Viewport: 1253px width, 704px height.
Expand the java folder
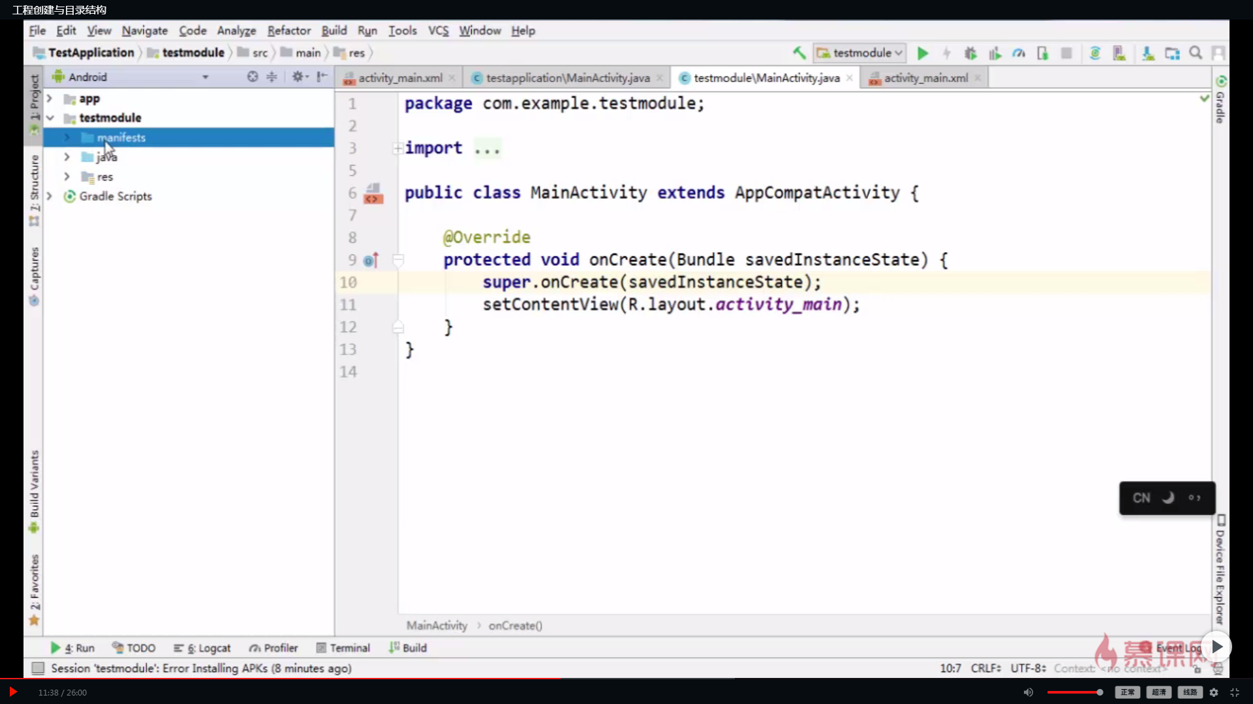point(67,157)
